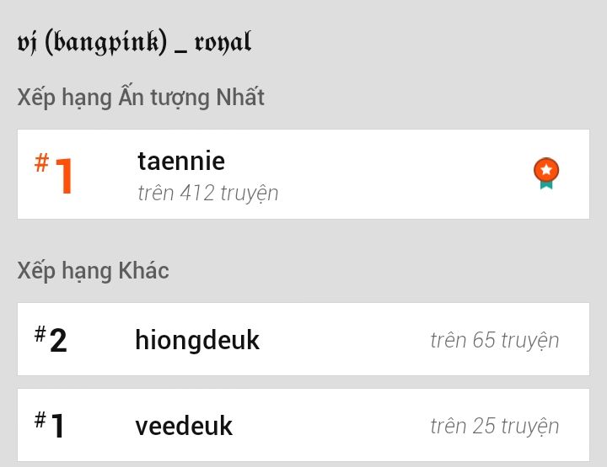Tap the 'trên 65 truyện' story count
The height and width of the screenshot is (467, 607).
tap(494, 340)
